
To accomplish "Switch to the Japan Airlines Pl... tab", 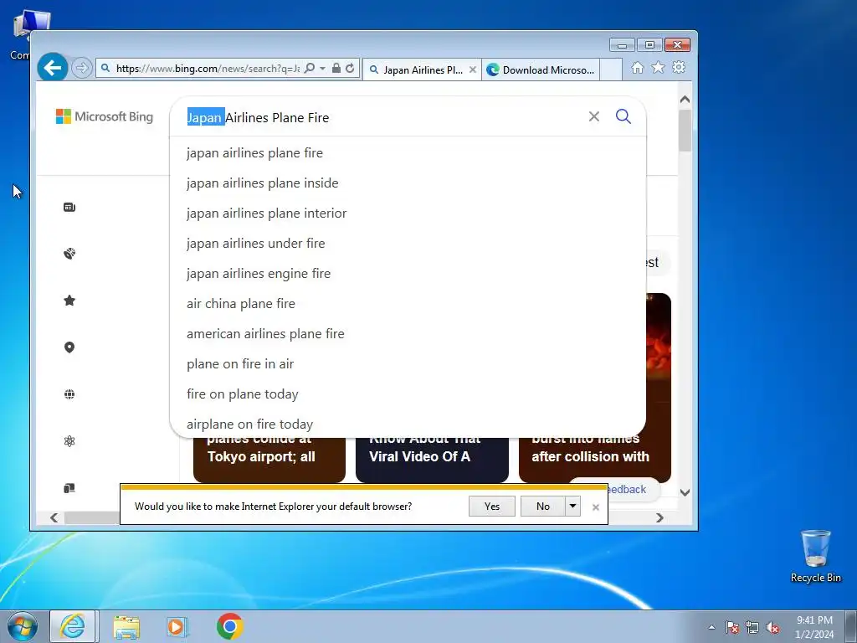I will 422,70.
